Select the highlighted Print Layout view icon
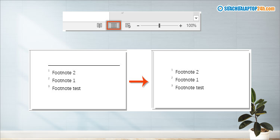Screen dimensions: 280x140 (114, 25)
